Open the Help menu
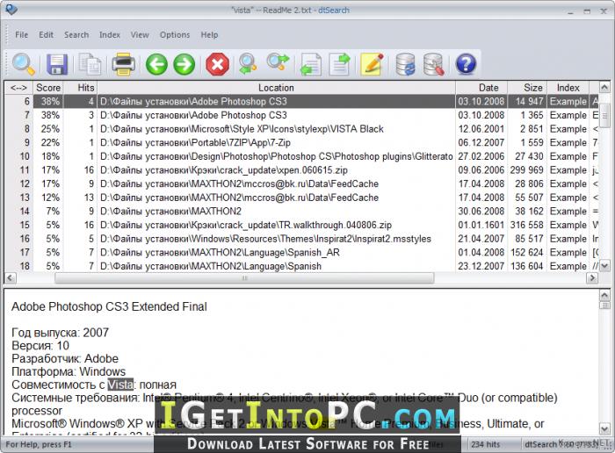 [209, 35]
